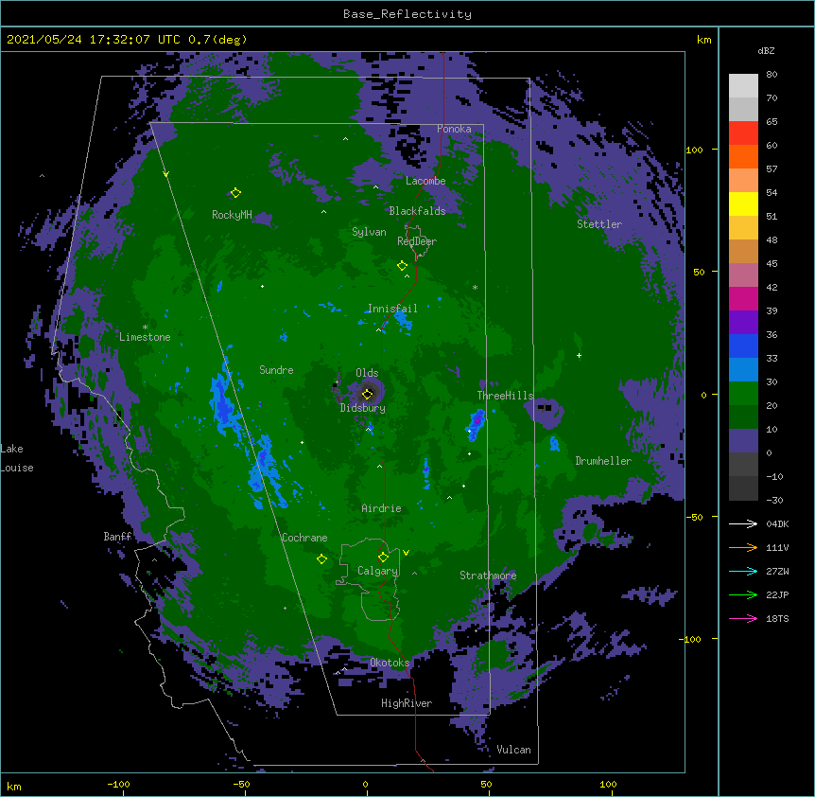This screenshot has width=815, height=797.
Task: Click the Drumheller town label
Action: coord(603,461)
